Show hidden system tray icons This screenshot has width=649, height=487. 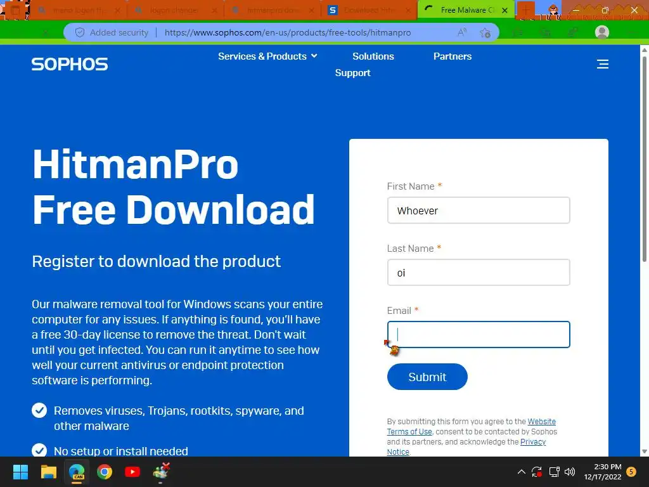pos(522,472)
